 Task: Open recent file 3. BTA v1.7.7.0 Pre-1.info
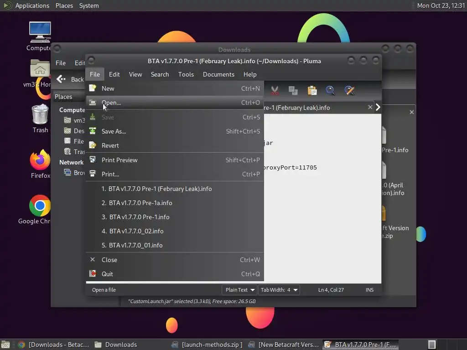tap(175, 217)
